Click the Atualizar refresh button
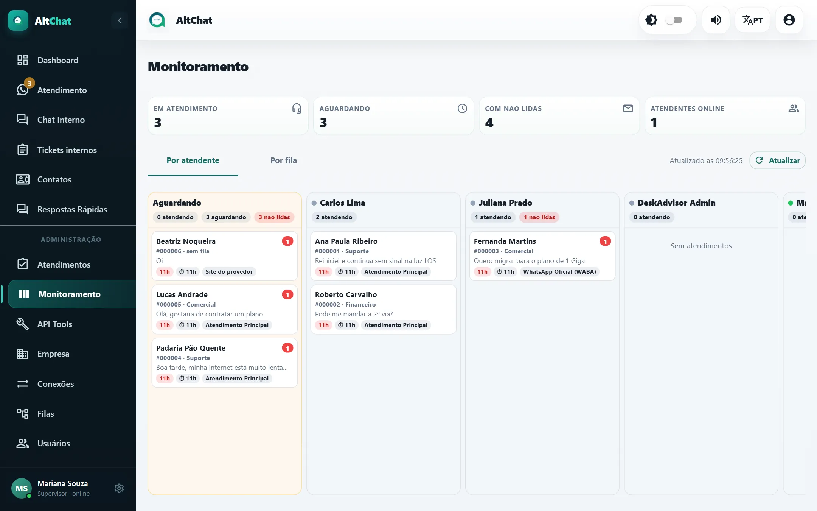This screenshot has width=817, height=511. [777, 160]
